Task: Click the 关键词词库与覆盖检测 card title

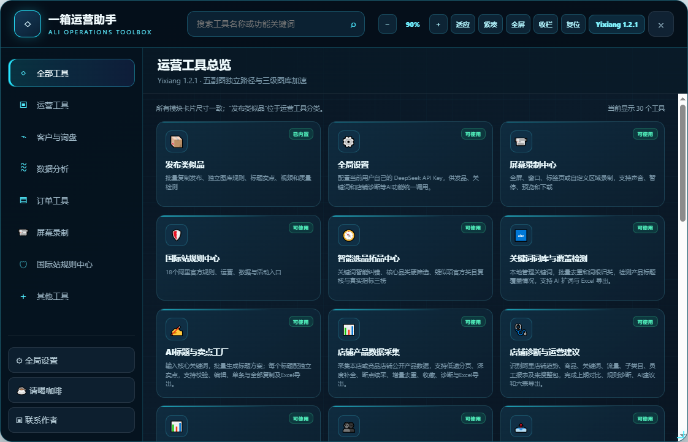Action: pos(548,258)
